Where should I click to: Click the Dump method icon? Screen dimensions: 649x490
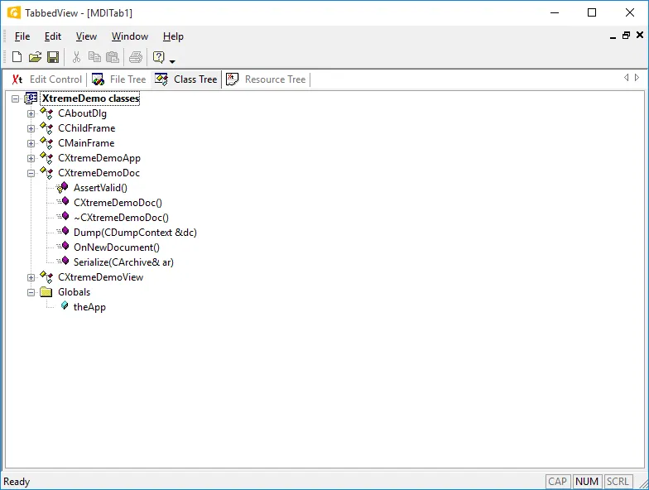point(63,232)
